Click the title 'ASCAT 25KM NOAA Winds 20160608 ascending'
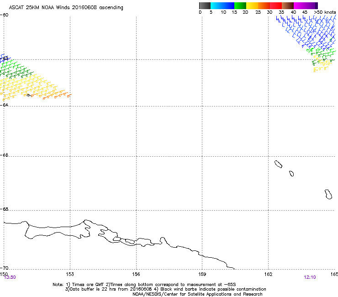338x297 pixels. point(66,8)
